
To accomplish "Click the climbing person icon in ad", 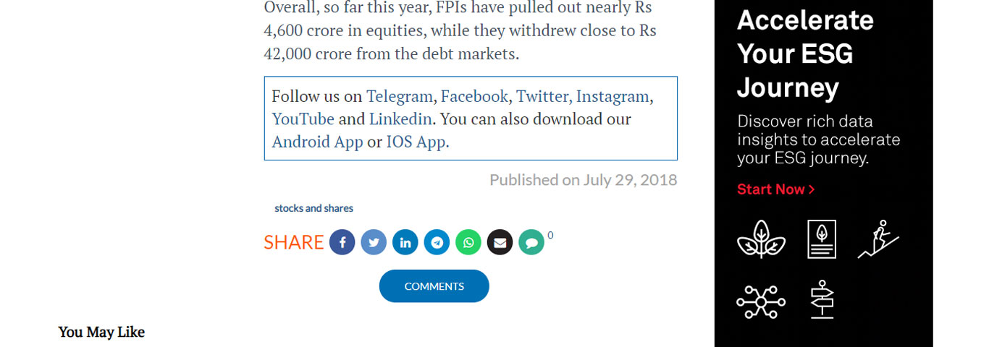I will 878,239.
